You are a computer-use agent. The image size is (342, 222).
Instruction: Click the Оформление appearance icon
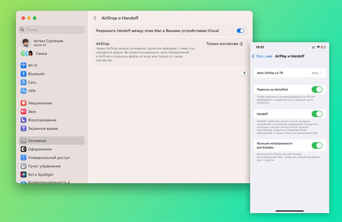(x=23, y=149)
